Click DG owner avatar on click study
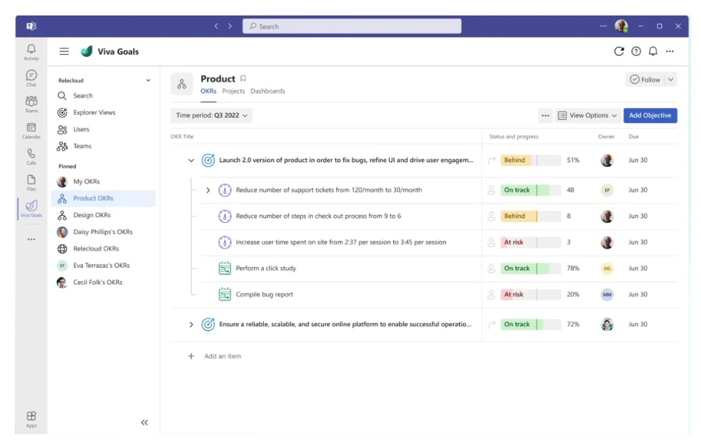 pyautogui.click(x=606, y=268)
